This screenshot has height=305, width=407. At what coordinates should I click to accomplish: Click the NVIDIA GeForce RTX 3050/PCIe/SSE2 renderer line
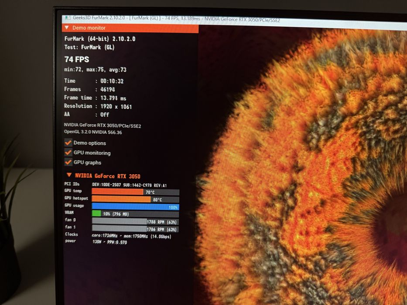103,125
